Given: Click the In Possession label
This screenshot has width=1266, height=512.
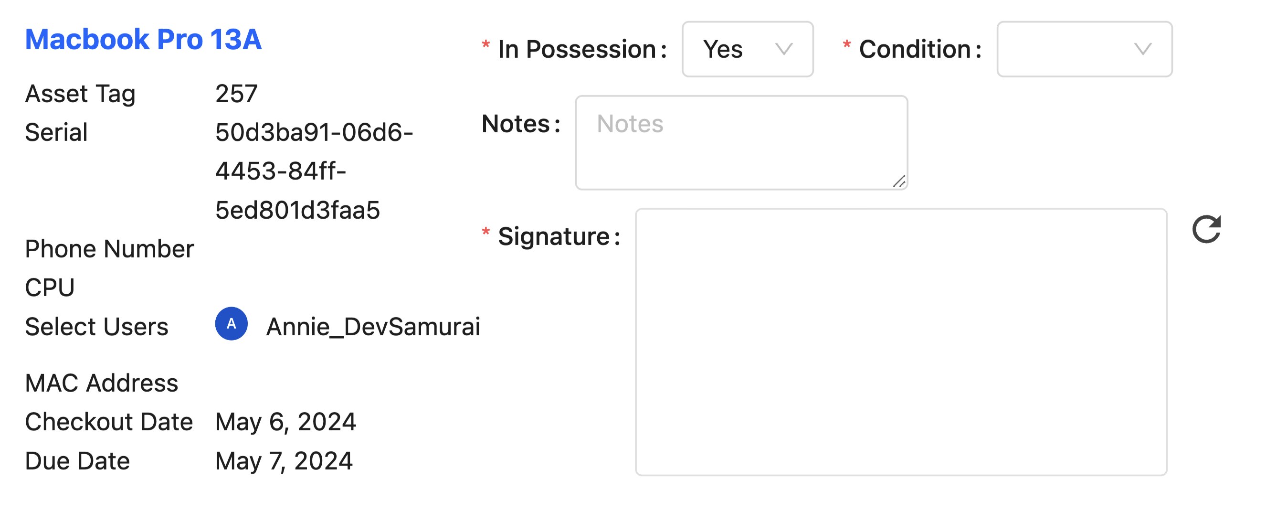Looking at the screenshot, I should (x=577, y=49).
